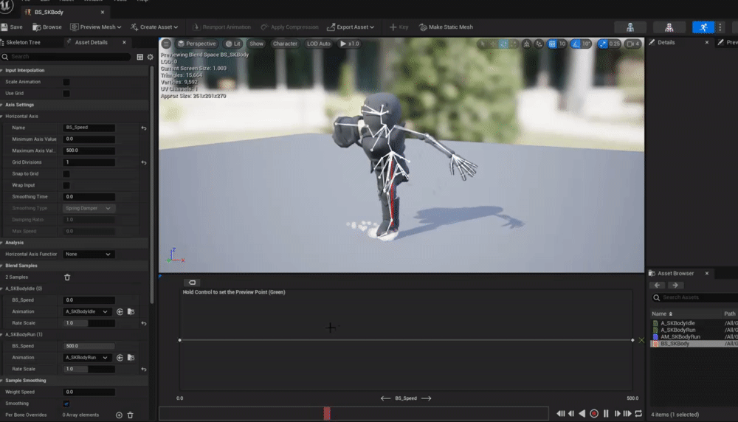Screen dimensions: 738x422
Task: Browse to A_SKBodyRun animation in content browser
Action: (131, 358)
